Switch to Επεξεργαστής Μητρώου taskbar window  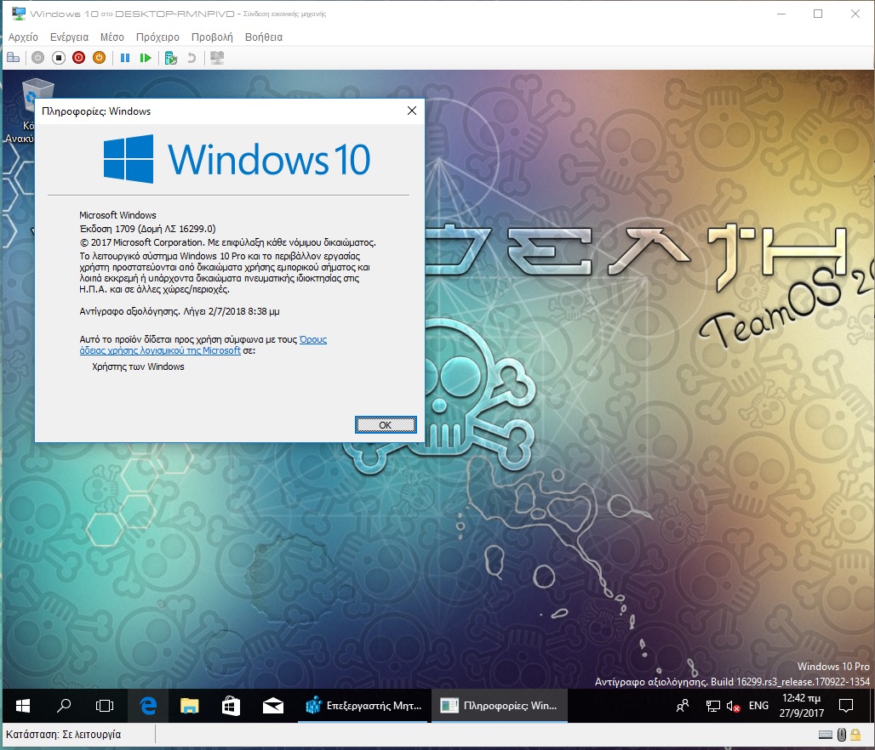click(363, 706)
